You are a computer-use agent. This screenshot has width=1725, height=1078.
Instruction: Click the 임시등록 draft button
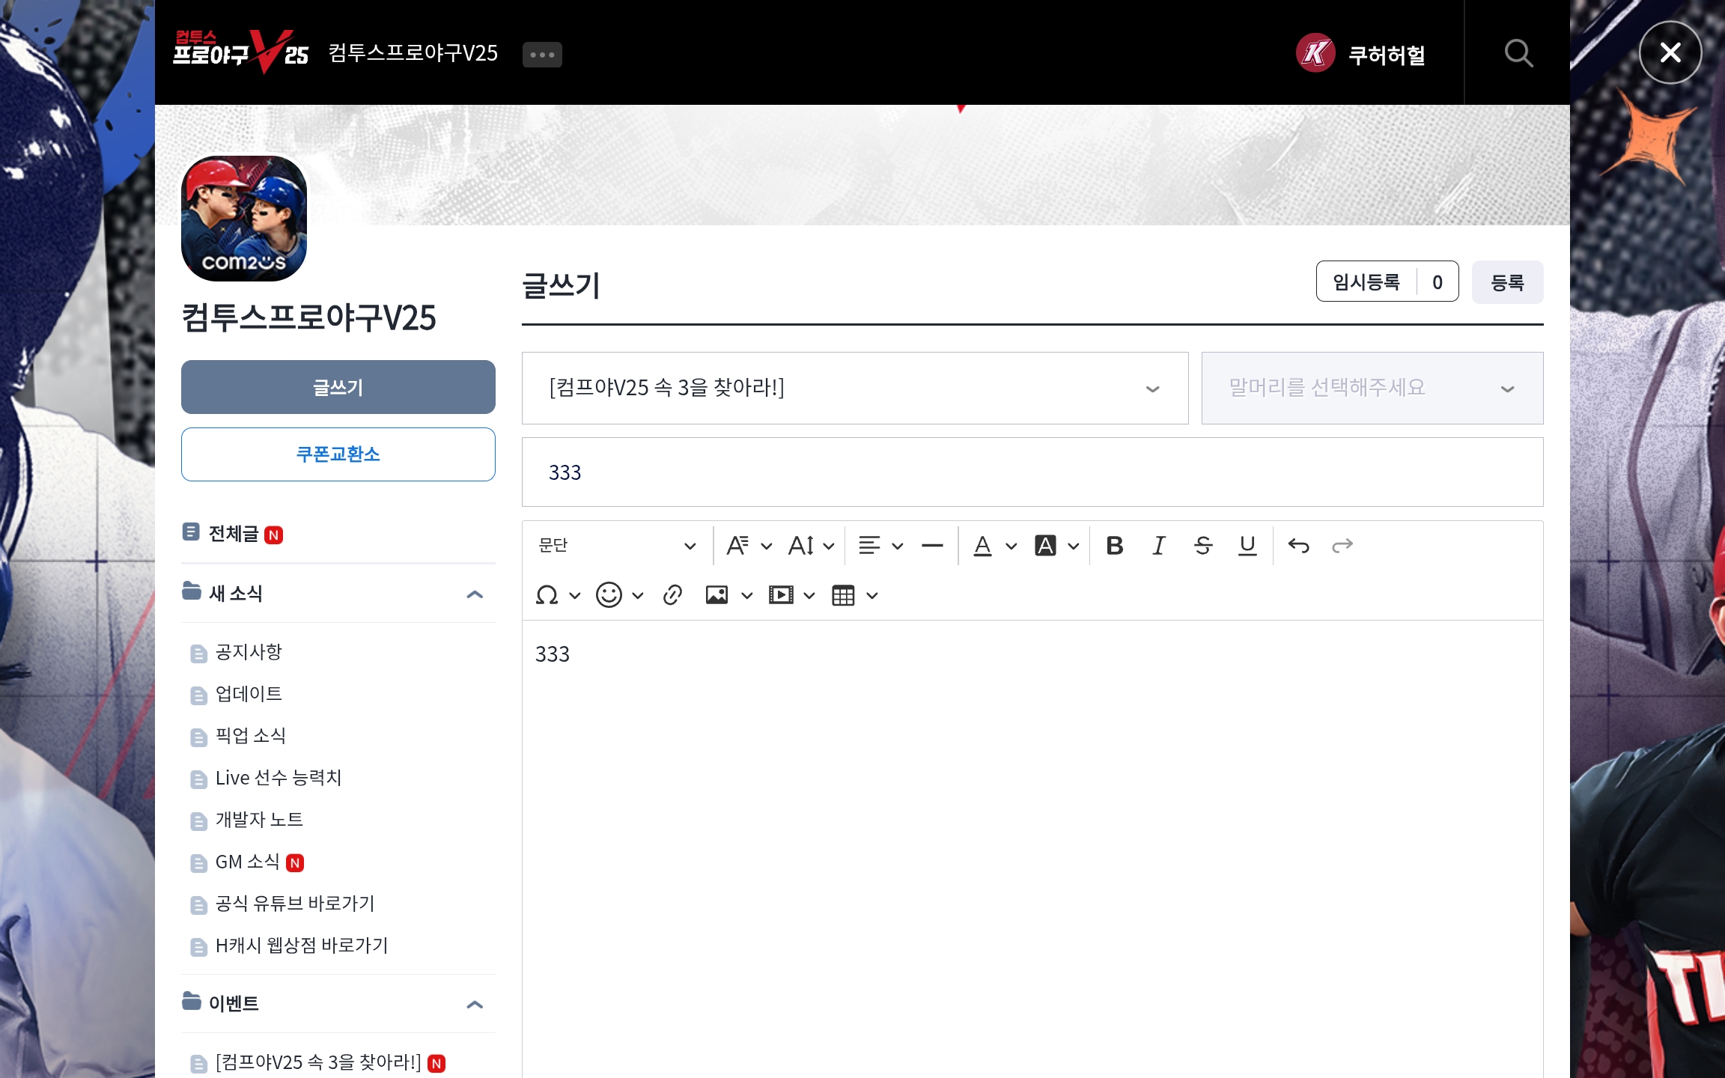pos(1366,281)
